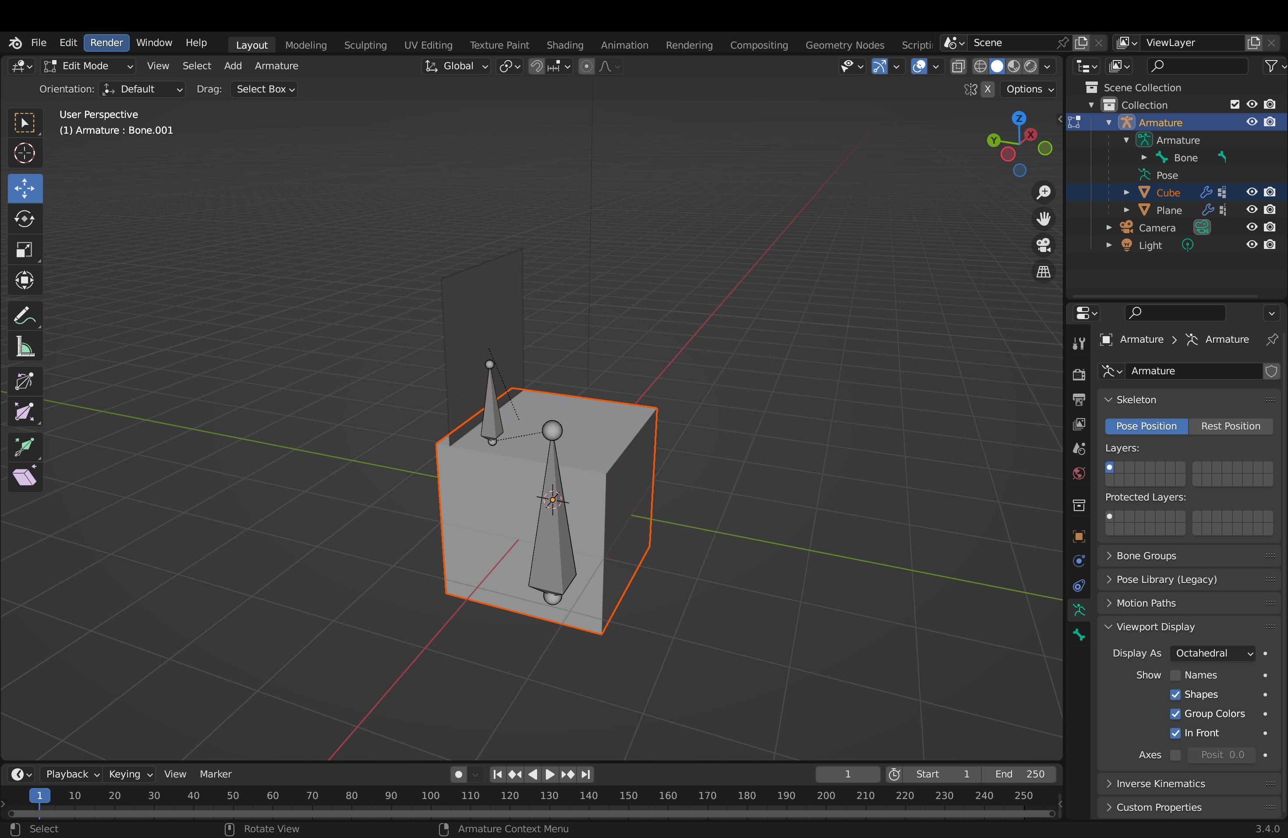
Task: Open the View Layer properties tab
Action: pos(1079,424)
